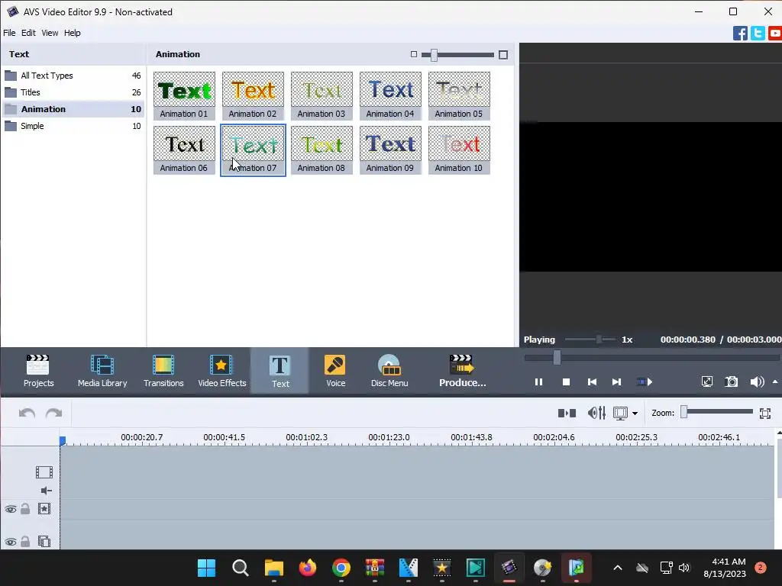Adjust the thumbnail size slider
Image resolution: width=782 pixels, height=586 pixels.
click(434, 55)
